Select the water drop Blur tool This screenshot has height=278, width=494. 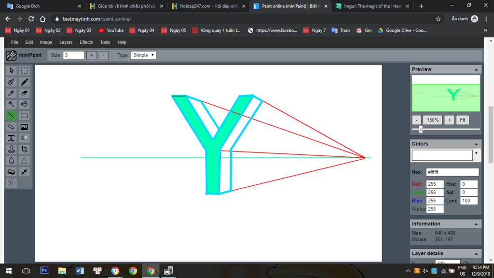[12, 160]
